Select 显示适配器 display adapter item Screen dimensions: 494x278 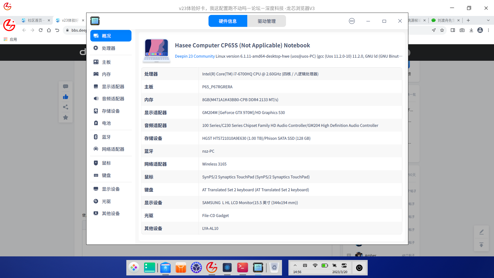(x=113, y=86)
